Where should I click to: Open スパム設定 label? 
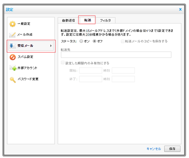(25, 57)
